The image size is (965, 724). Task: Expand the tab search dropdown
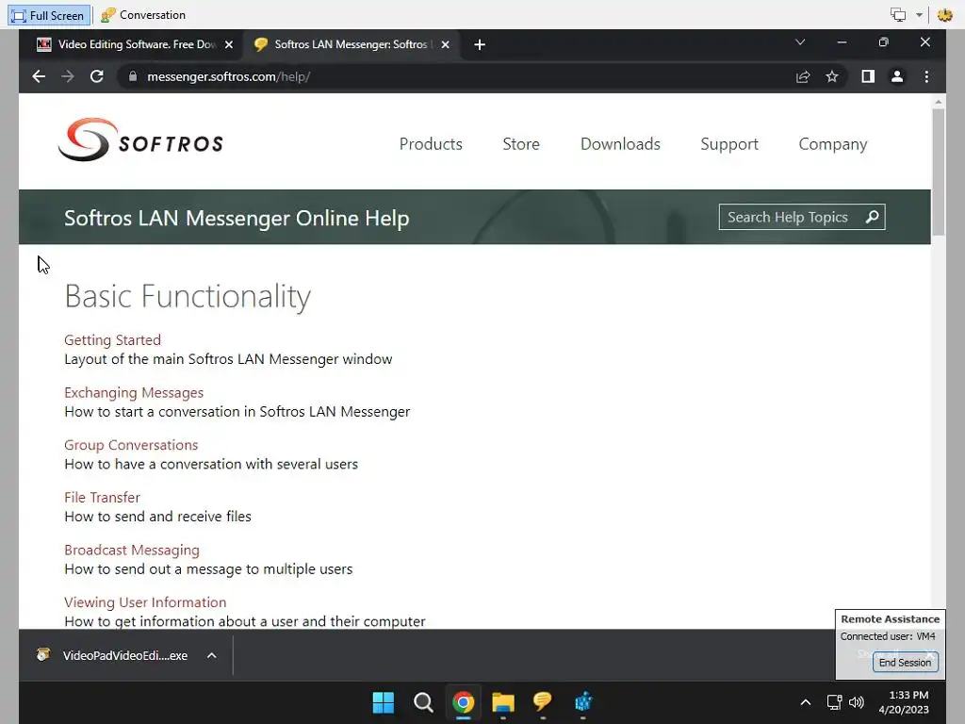click(800, 41)
